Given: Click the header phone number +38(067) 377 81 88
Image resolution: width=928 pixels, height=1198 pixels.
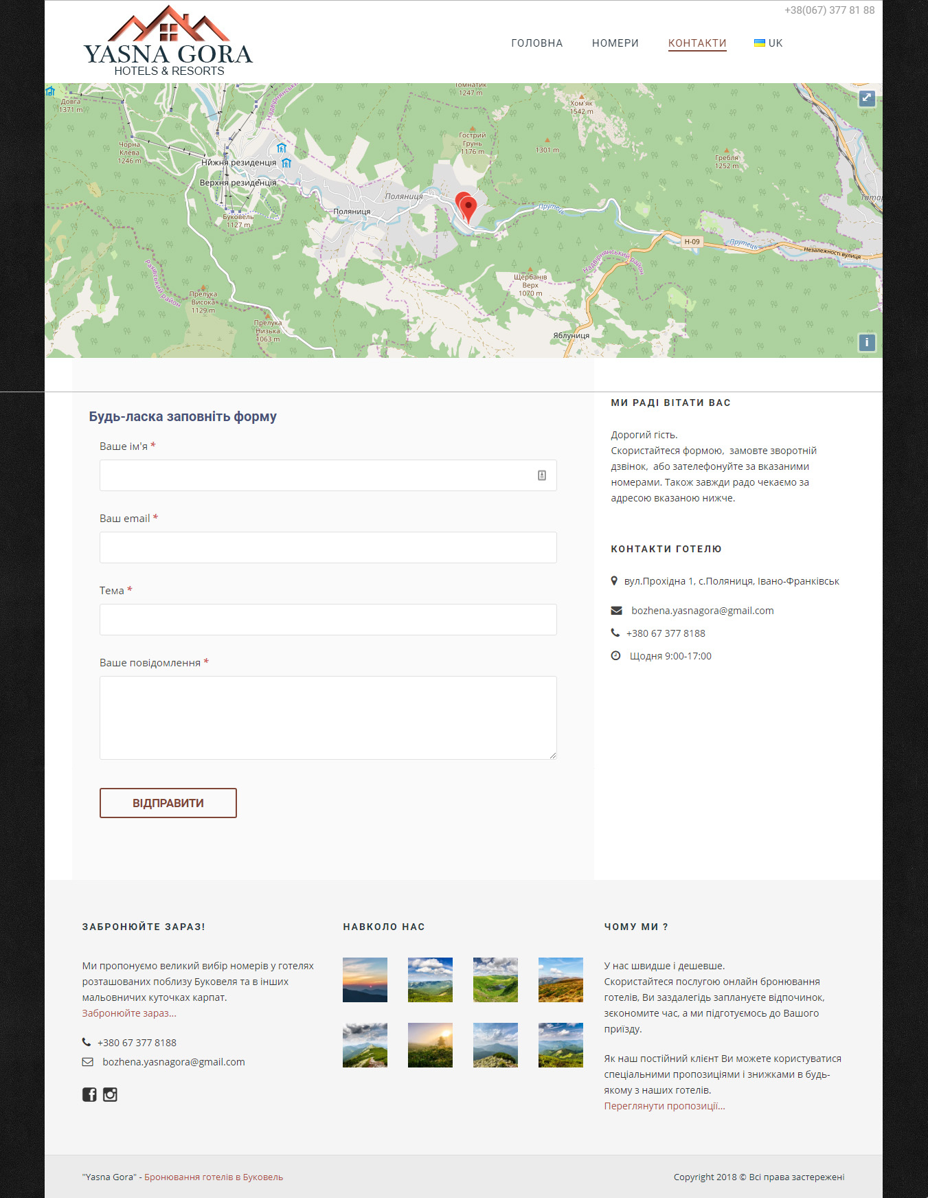Looking at the screenshot, I should [x=830, y=10].
